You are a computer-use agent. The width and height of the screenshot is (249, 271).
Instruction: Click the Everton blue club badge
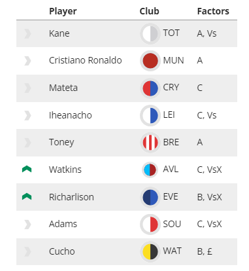click(150, 197)
